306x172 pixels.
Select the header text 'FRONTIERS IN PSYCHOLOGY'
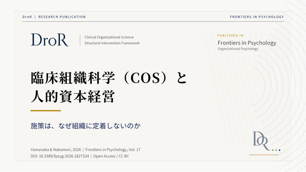[x=257, y=17]
